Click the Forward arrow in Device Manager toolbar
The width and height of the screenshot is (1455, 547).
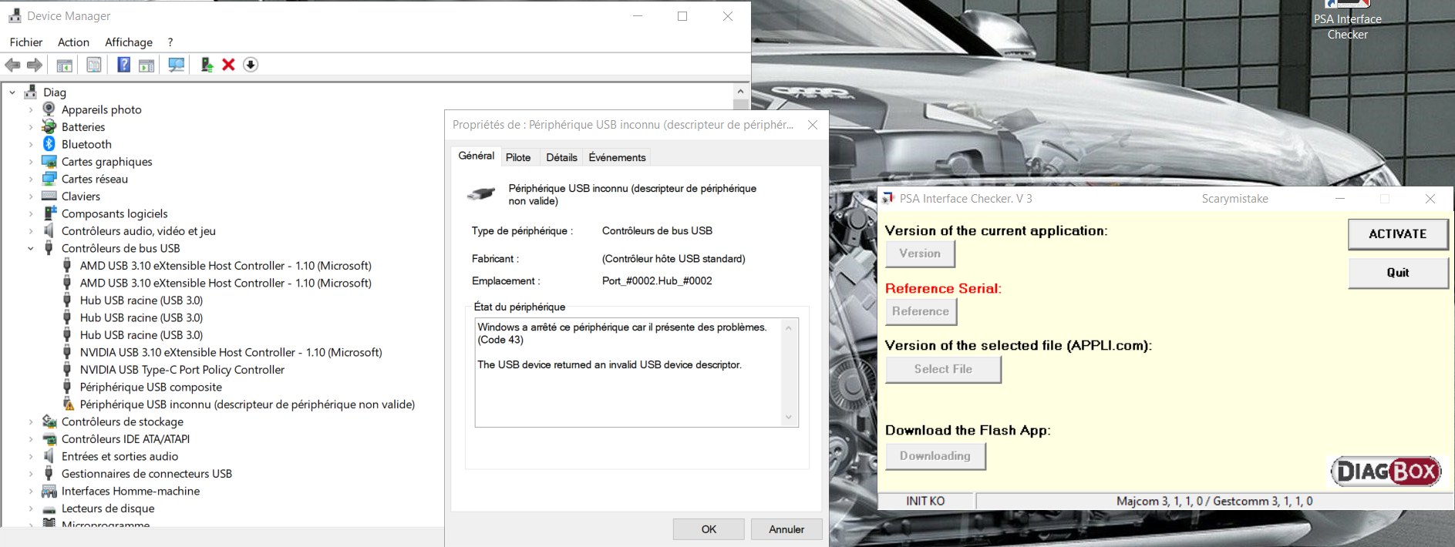pyautogui.click(x=35, y=65)
